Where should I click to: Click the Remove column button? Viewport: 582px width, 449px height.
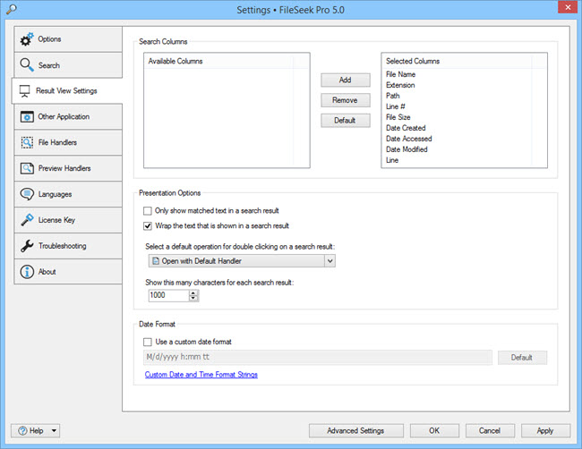(346, 100)
